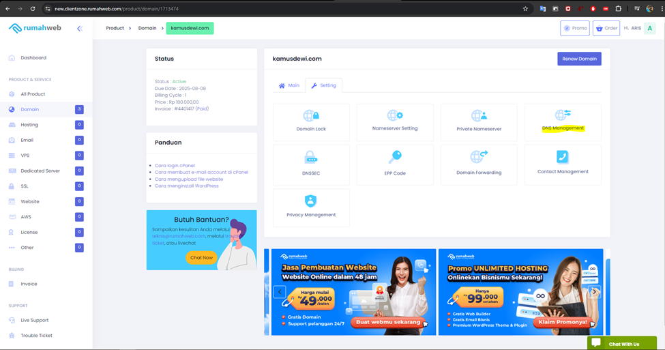Viewport: 665px width, 350px height.
Task: Click the License icon in sidebar
Action: click(12, 232)
